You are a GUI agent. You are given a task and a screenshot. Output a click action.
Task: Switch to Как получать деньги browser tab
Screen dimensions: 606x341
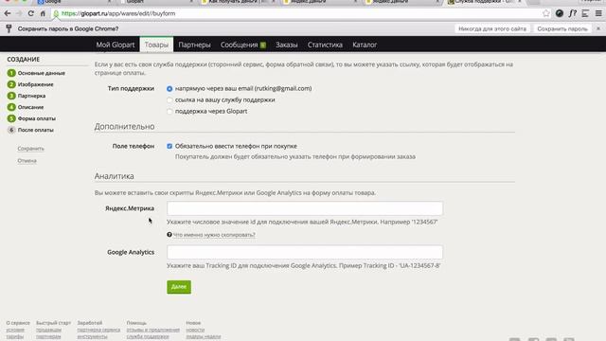[x=238, y=2]
